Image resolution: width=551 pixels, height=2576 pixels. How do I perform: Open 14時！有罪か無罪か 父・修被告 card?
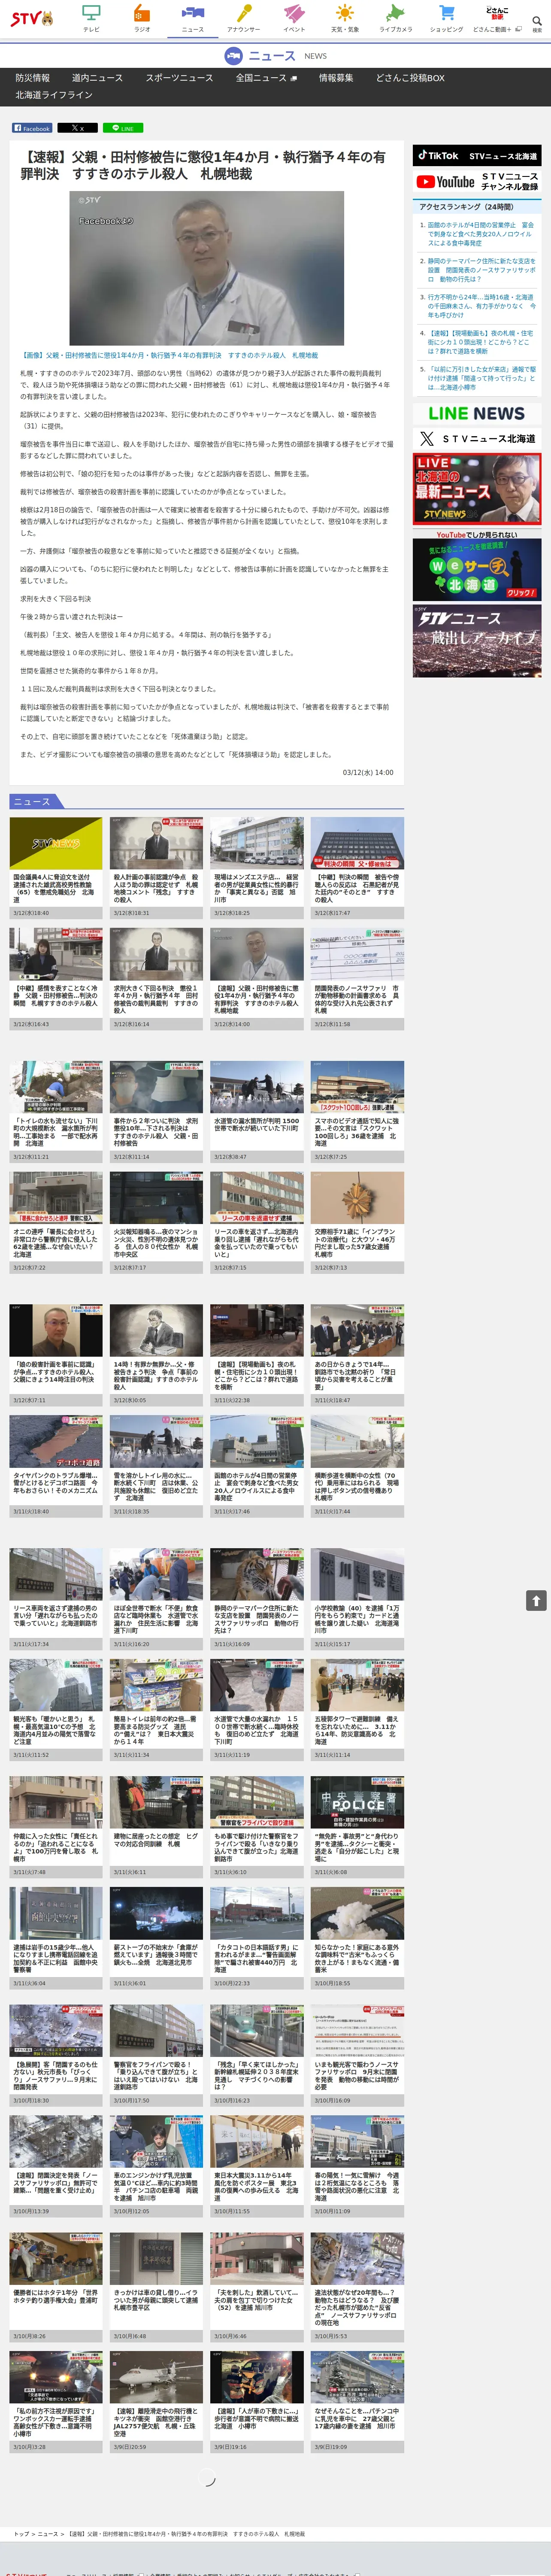tap(156, 1355)
